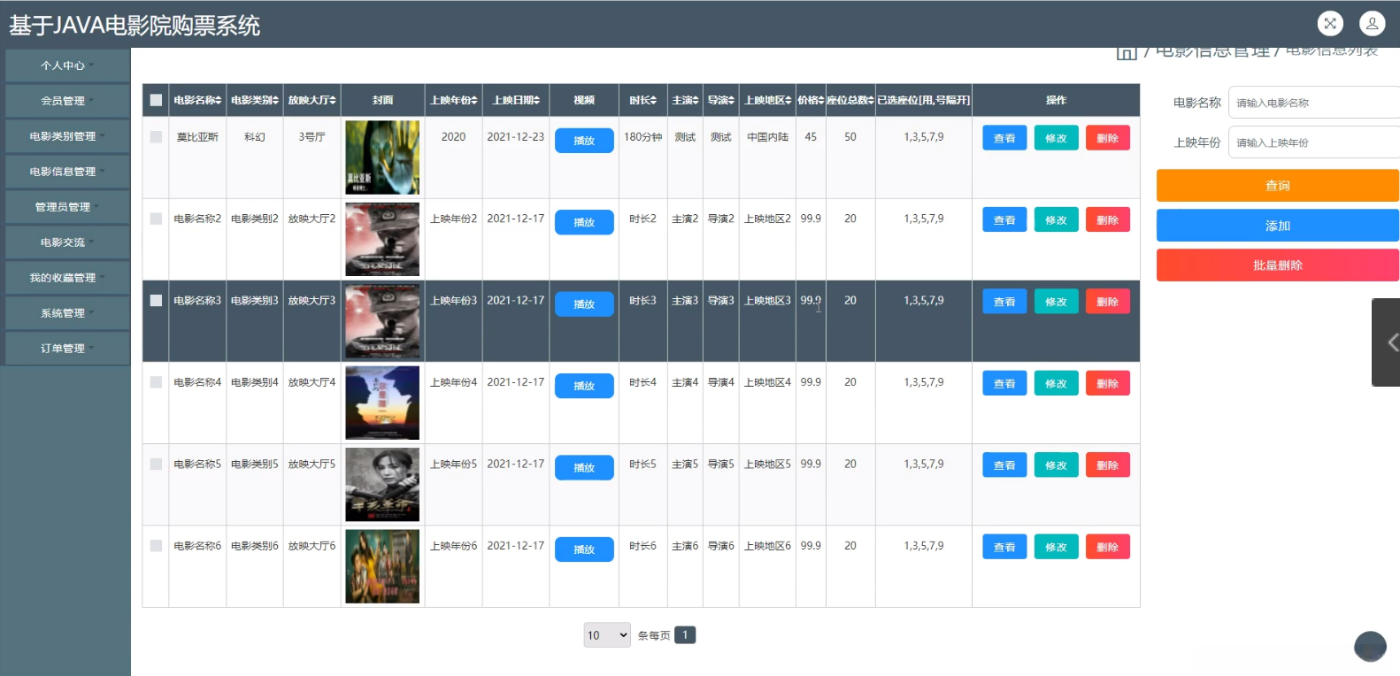Sort table by 座位总数 column arrow
This screenshot has width=1400, height=676.
point(871,101)
